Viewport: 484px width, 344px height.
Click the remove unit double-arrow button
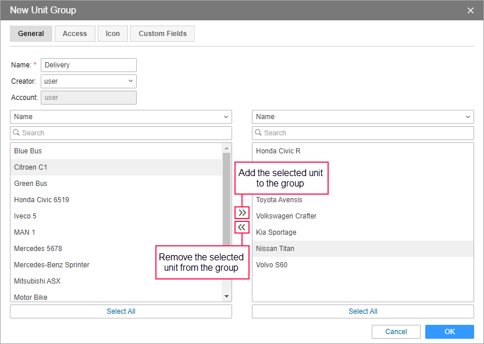pyautogui.click(x=242, y=227)
